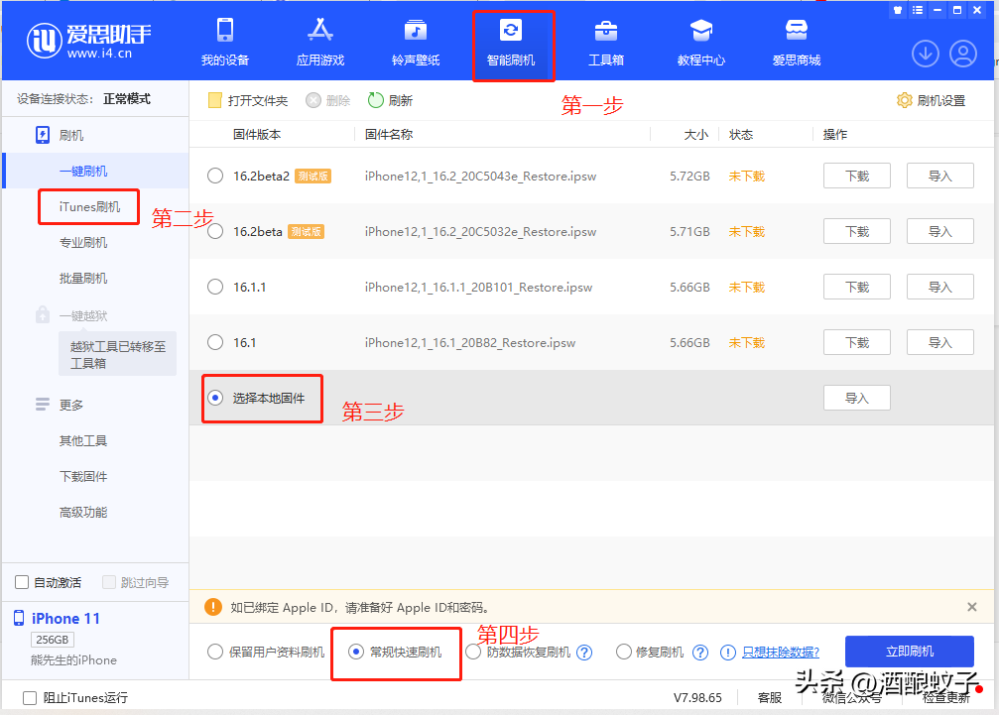Open 我的设备 device tab
The width and height of the screenshot is (999, 715).
[225, 43]
